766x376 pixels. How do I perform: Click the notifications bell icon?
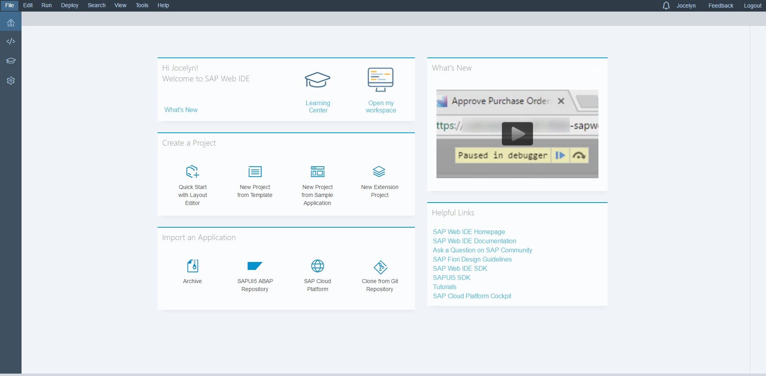pyautogui.click(x=666, y=6)
